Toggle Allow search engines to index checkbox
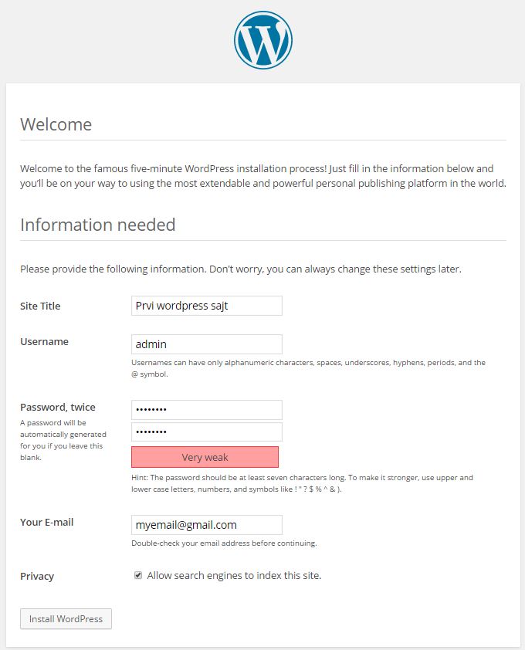This screenshot has width=525, height=650. (x=138, y=575)
